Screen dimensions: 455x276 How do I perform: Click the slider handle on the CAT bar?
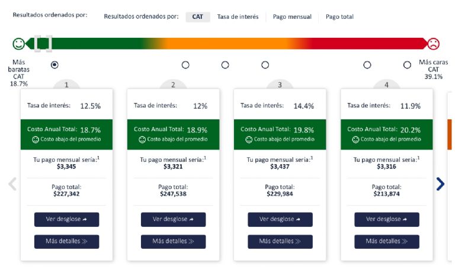click(x=43, y=44)
